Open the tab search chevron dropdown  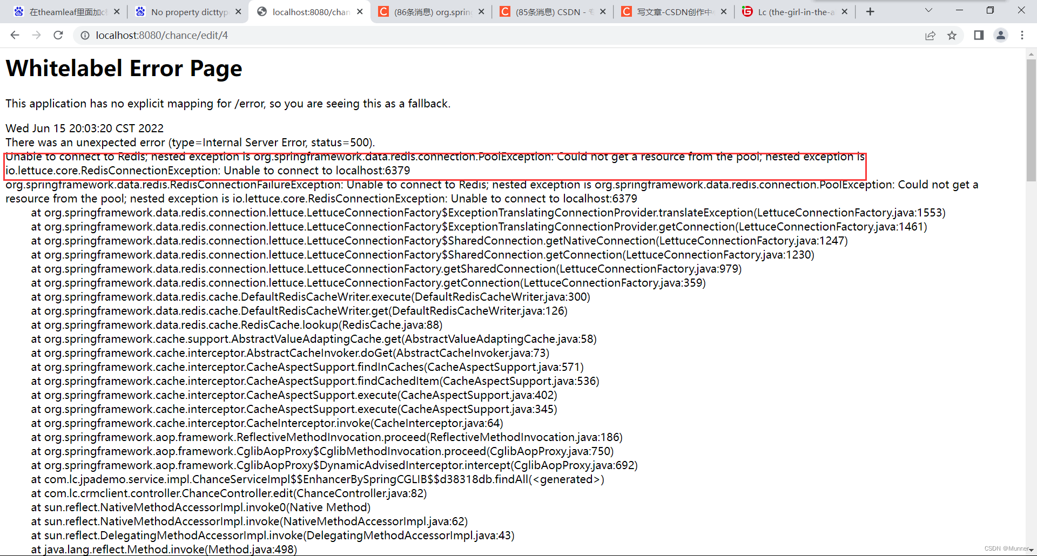coord(928,10)
